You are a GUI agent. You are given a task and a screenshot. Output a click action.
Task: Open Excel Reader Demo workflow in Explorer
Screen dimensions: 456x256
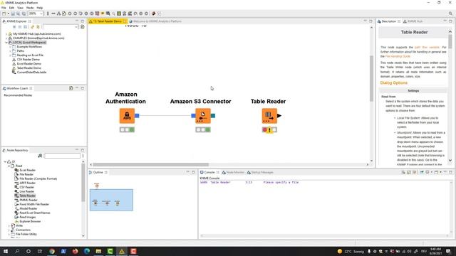(28, 63)
